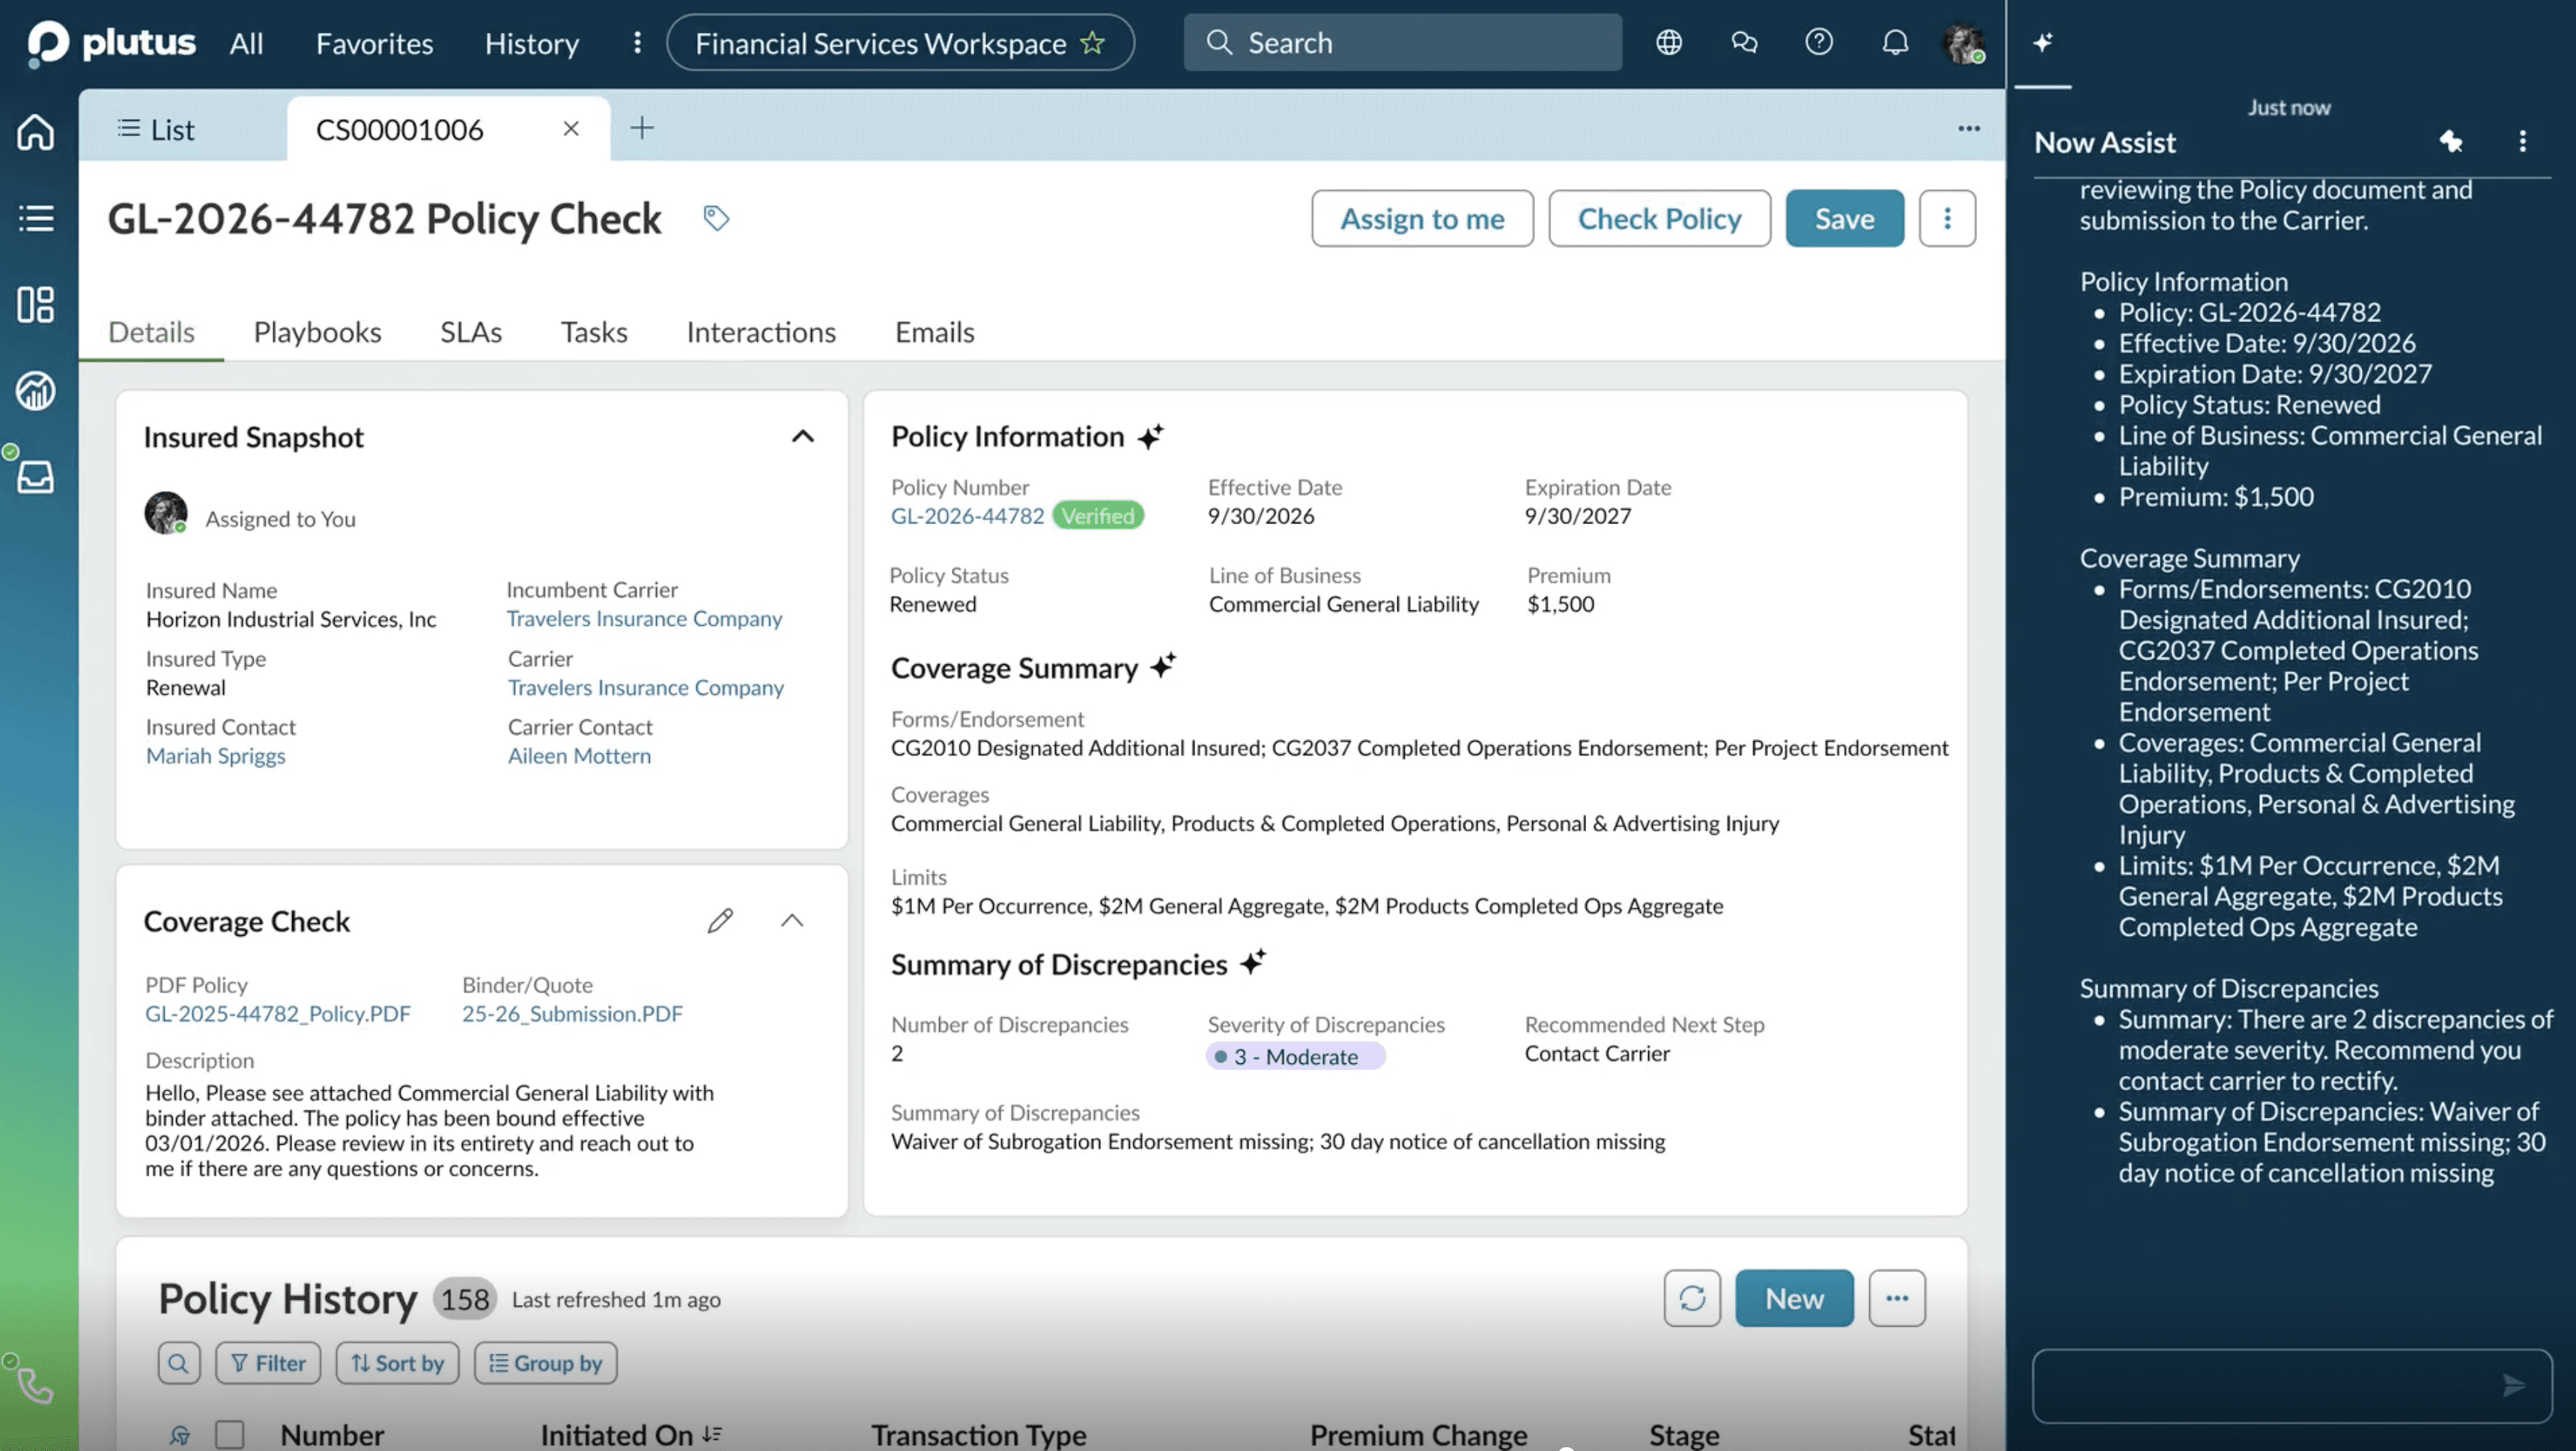Click the Check Policy button
The image size is (2576, 1451).
(x=1659, y=218)
